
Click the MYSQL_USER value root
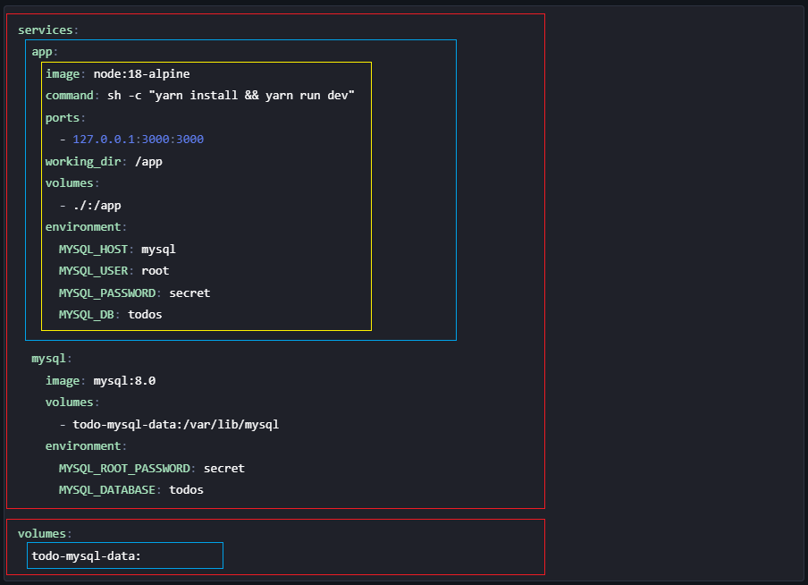pos(155,270)
